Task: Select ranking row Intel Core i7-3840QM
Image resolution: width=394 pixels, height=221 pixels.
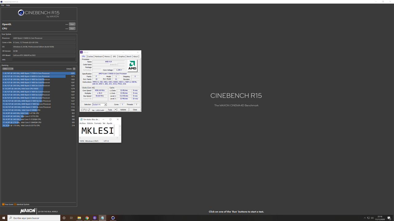Action: click(38, 122)
